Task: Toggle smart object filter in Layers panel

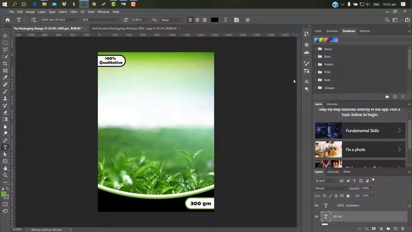Action: (x=368, y=180)
